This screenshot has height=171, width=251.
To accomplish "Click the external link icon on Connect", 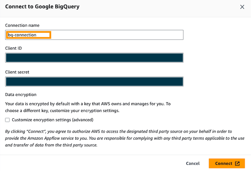I will point(238,164).
